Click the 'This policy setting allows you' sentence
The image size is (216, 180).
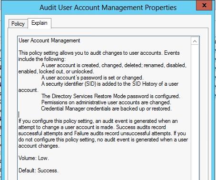99,53
